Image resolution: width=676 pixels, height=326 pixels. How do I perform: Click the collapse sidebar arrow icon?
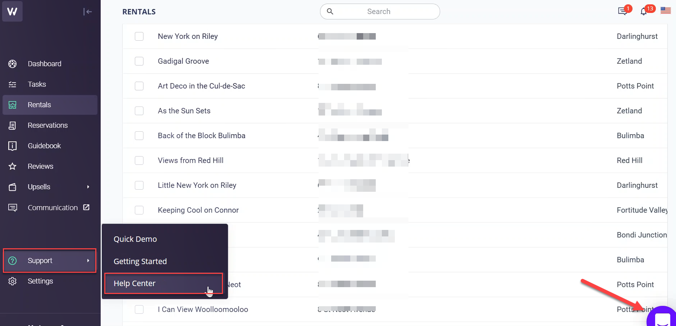(x=87, y=12)
